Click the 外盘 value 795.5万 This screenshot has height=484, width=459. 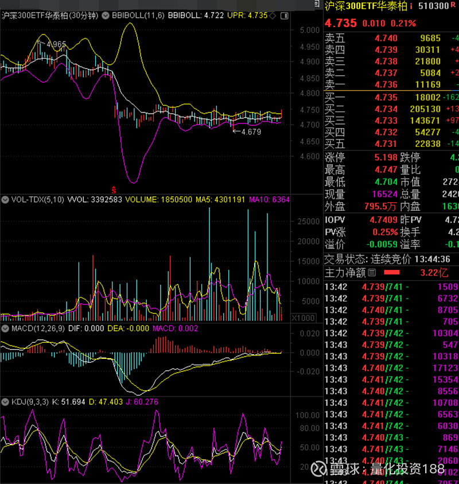380,207
